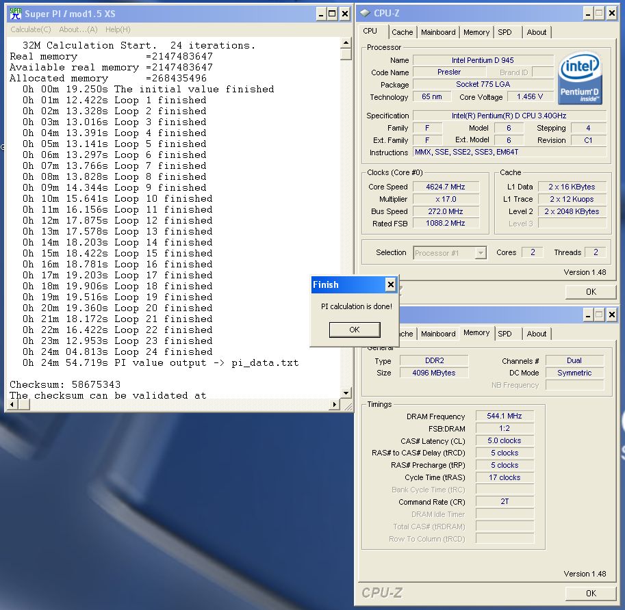This screenshot has height=610, width=625.
Task: Open the About...(A) menu in Super PI
Action: click(x=78, y=29)
